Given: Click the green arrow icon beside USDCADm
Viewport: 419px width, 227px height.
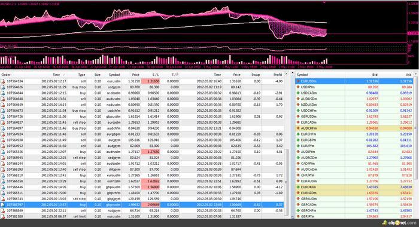Looking at the screenshot, I should pos(298,93).
